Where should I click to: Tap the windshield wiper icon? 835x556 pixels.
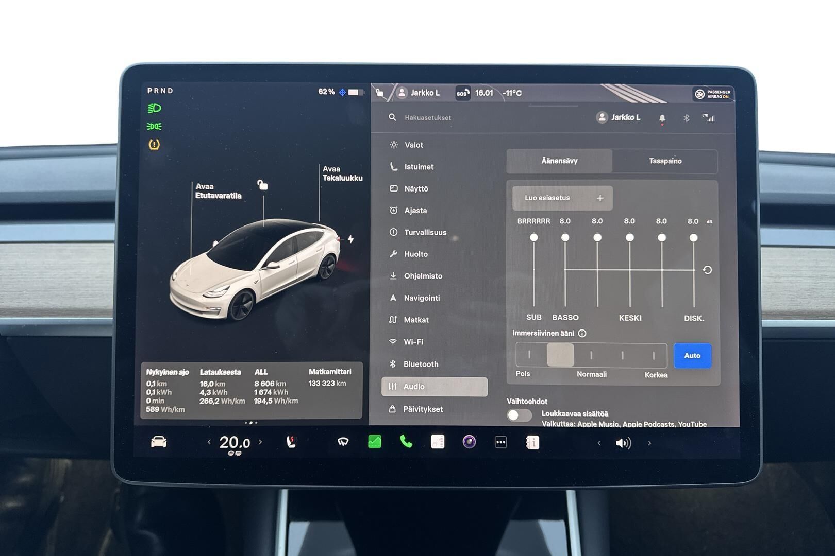343,442
